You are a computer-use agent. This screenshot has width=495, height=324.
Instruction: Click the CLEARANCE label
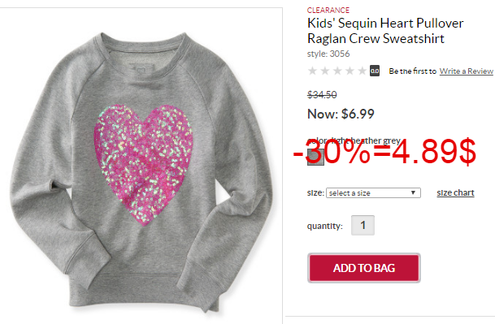point(328,11)
